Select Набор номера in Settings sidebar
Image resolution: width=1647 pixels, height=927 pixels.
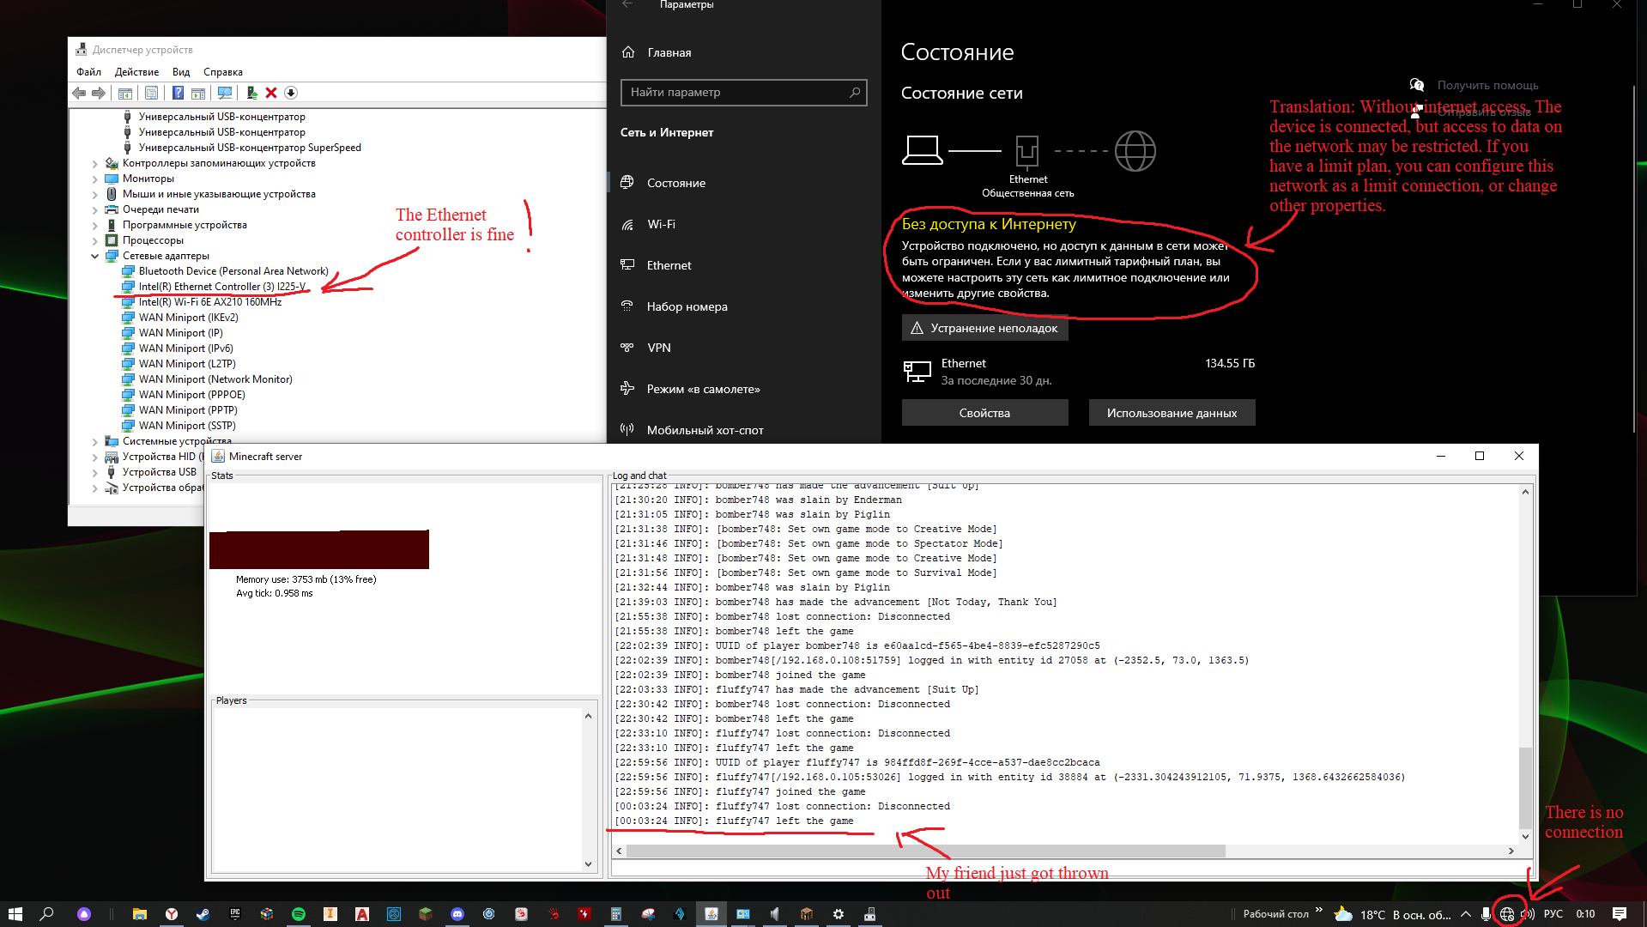point(743,306)
